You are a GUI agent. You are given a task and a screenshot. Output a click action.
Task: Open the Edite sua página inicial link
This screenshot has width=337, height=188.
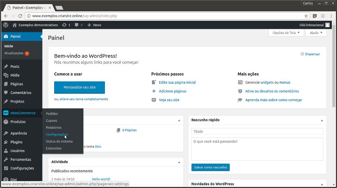pos(177,82)
